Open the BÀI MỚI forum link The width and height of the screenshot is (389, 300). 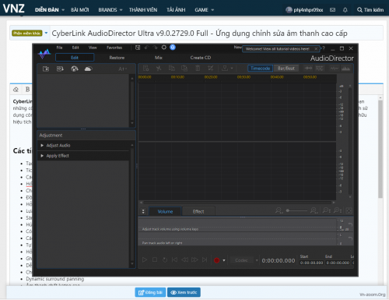(80, 10)
